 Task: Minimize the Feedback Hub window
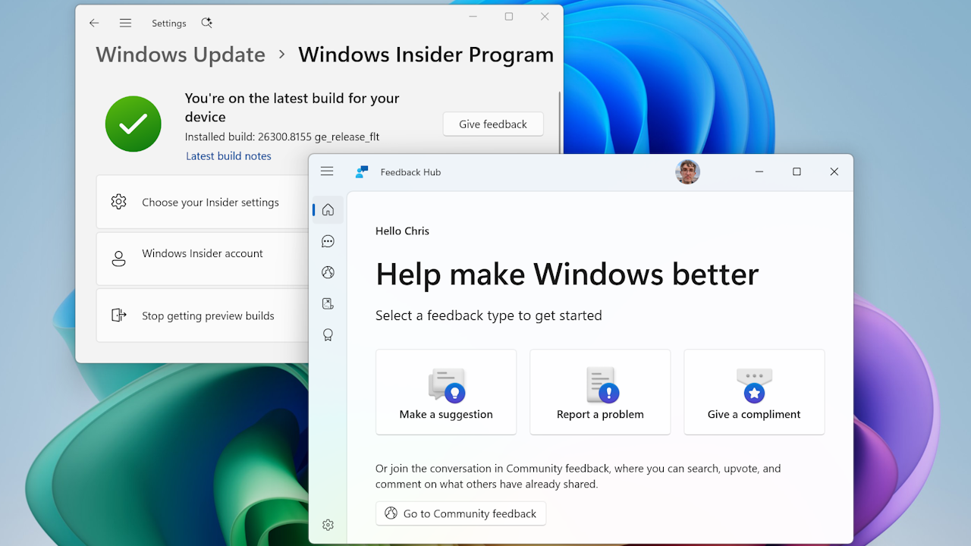759,172
